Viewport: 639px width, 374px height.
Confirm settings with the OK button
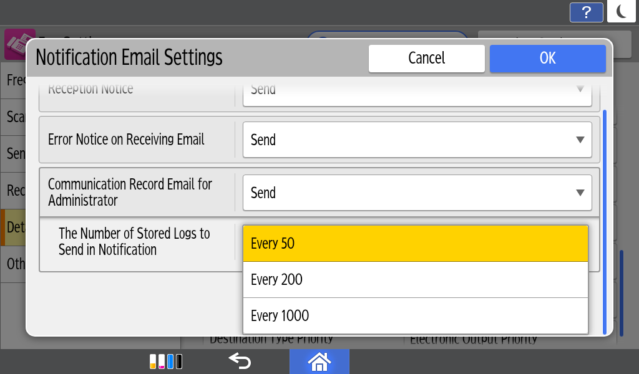[547, 58]
